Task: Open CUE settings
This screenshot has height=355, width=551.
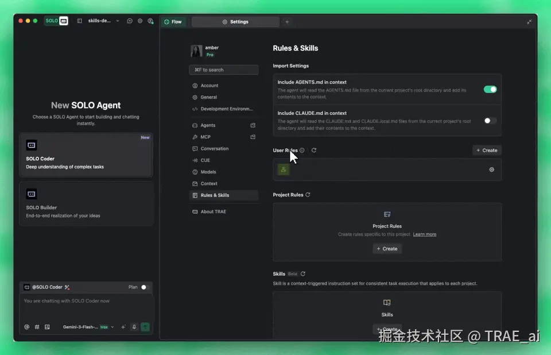Action: pos(224,160)
